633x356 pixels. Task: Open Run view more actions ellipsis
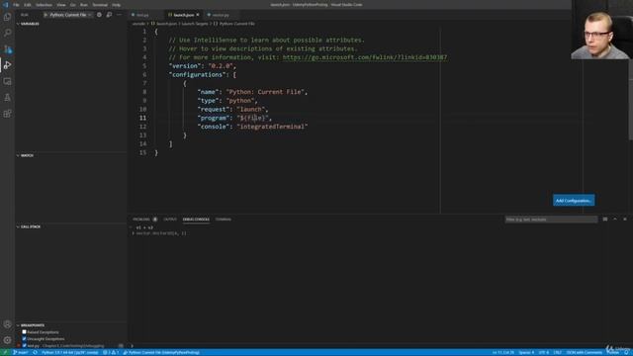[x=119, y=15]
